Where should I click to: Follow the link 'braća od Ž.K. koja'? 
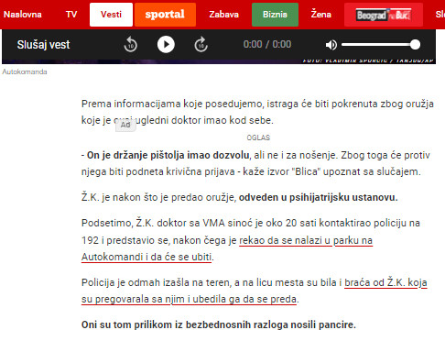click(x=385, y=282)
